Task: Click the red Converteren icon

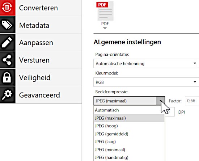Action: tap(8, 8)
